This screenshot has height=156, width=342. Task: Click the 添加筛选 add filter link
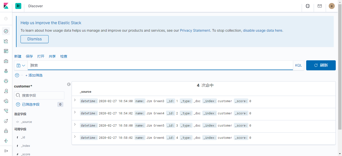pyautogui.click(x=34, y=75)
